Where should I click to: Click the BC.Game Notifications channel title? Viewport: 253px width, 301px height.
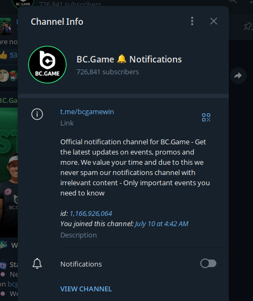129,59
